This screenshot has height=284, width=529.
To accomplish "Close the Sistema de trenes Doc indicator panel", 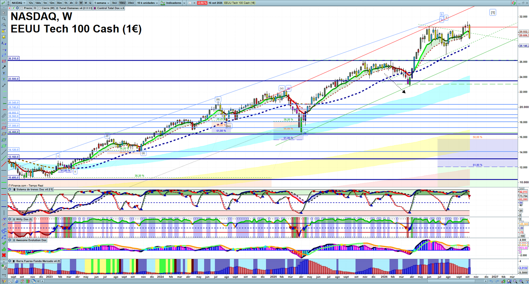I will 10,189.
